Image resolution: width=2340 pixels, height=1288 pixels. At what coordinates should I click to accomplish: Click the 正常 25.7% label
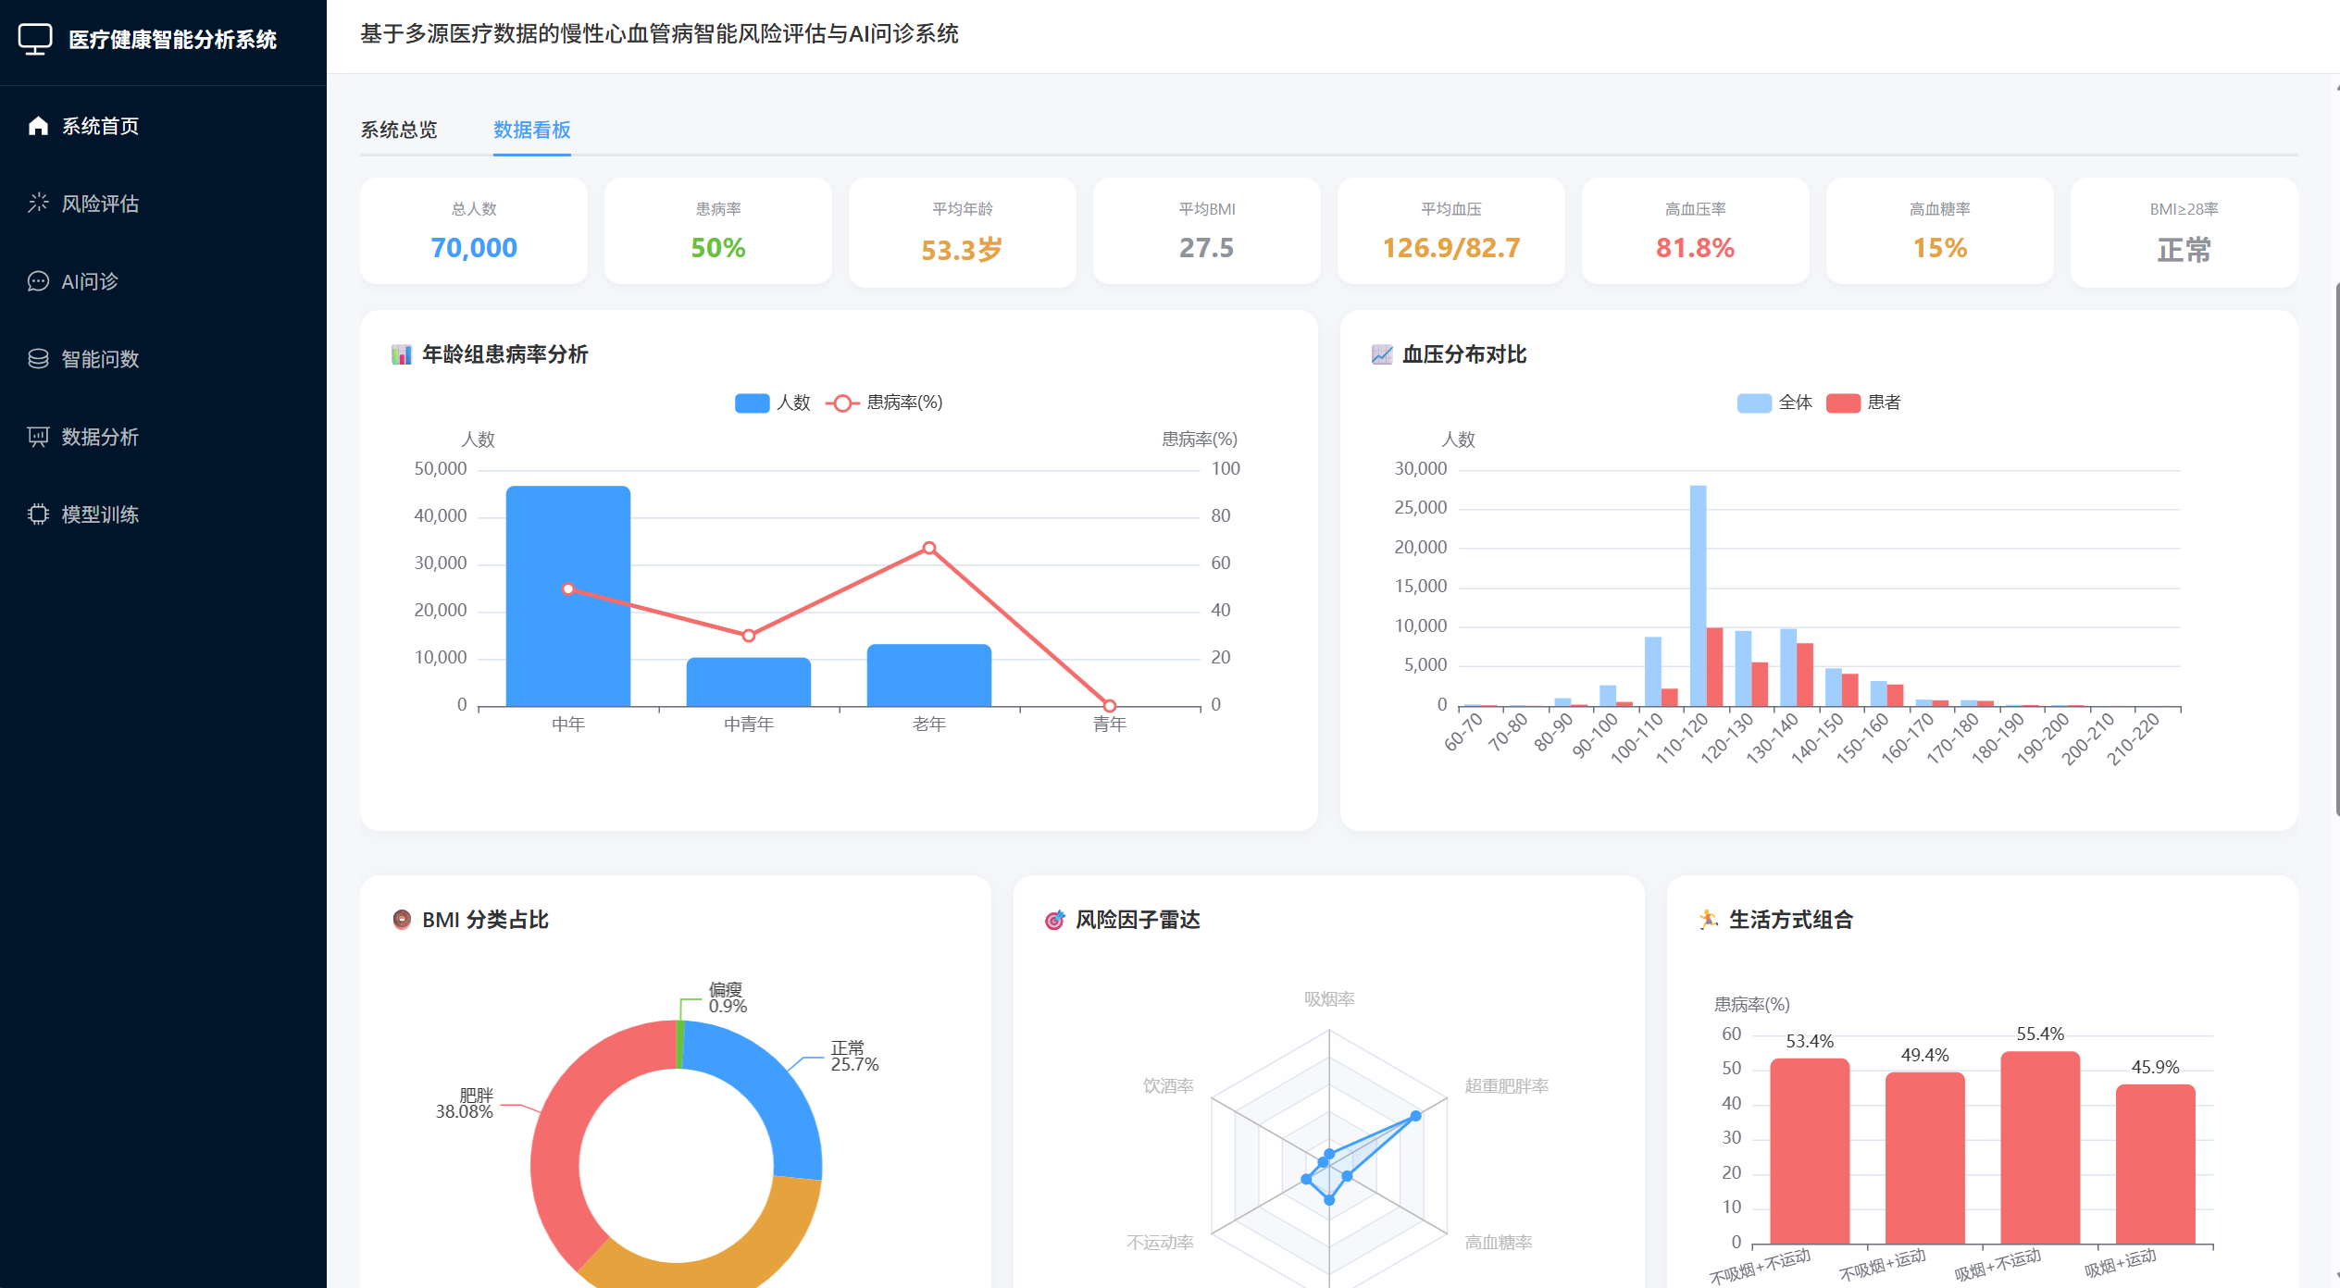[x=854, y=1056]
